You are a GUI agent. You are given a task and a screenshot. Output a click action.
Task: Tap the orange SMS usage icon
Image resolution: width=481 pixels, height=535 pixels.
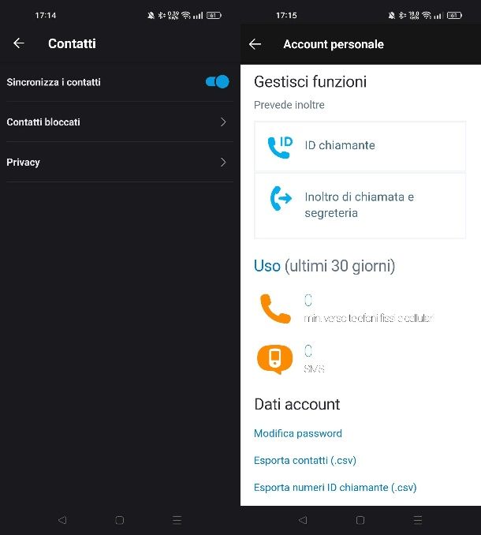coord(274,359)
